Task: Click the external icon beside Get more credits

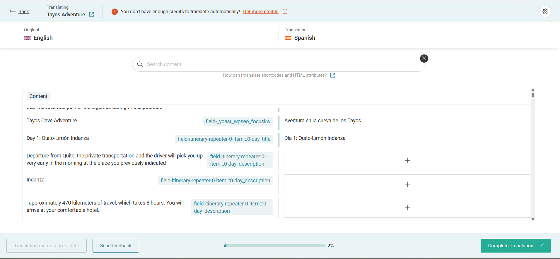Action: coord(285,11)
